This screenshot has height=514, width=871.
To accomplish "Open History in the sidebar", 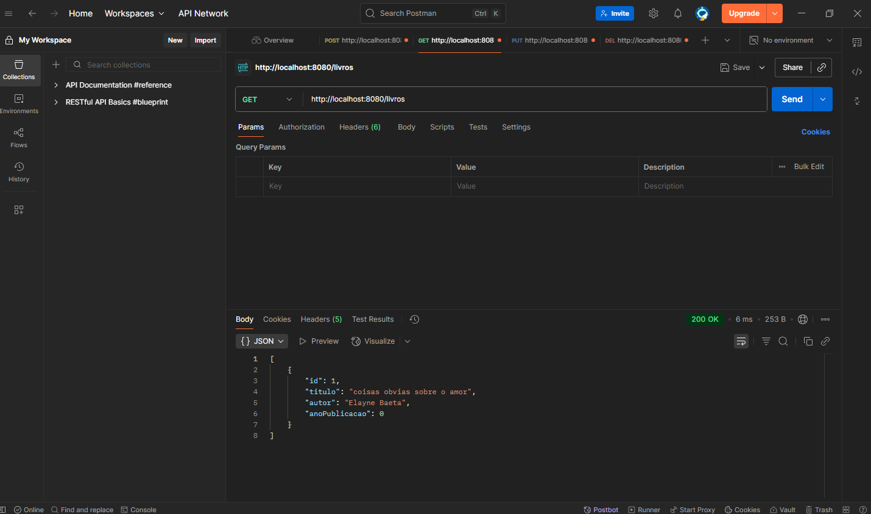I will point(19,172).
